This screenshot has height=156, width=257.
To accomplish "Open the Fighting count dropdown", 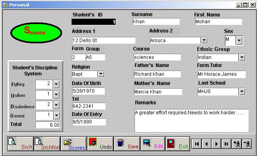I will tap(56, 84).
